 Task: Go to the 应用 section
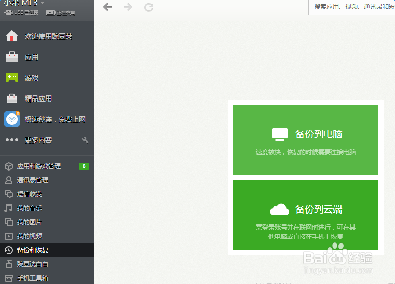tap(32, 57)
